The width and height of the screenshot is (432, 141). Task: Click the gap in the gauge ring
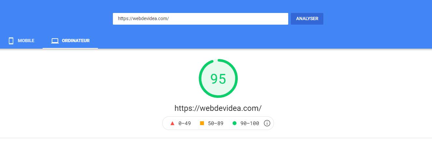click(216, 60)
